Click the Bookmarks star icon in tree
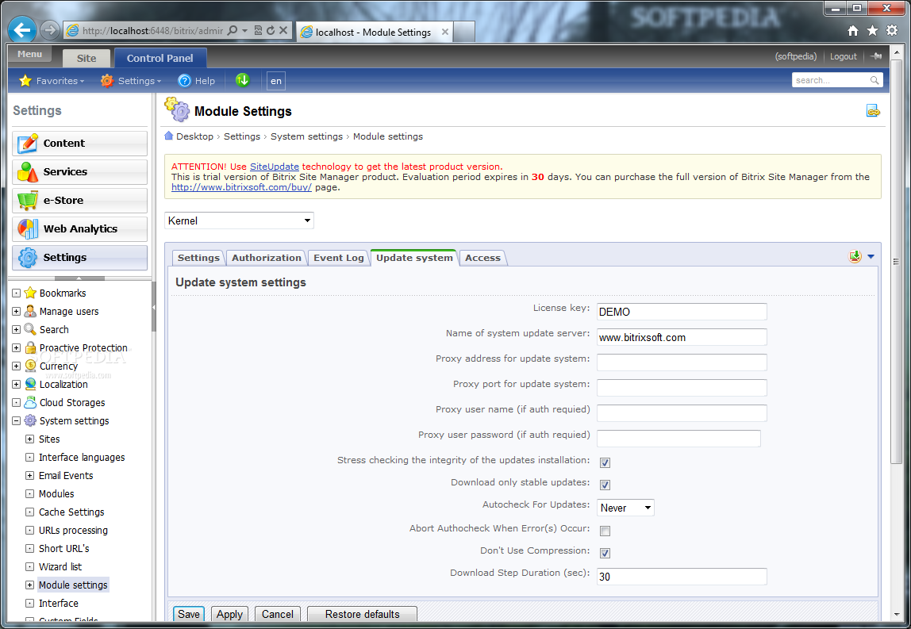 pyautogui.click(x=30, y=293)
